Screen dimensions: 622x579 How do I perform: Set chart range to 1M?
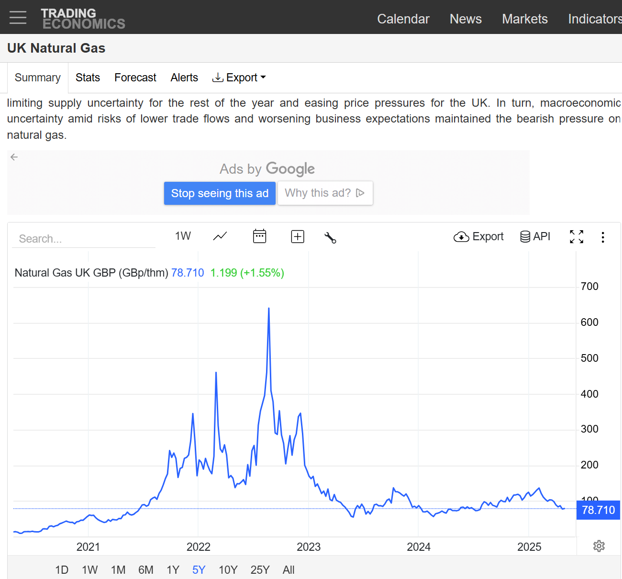coord(118,570)
